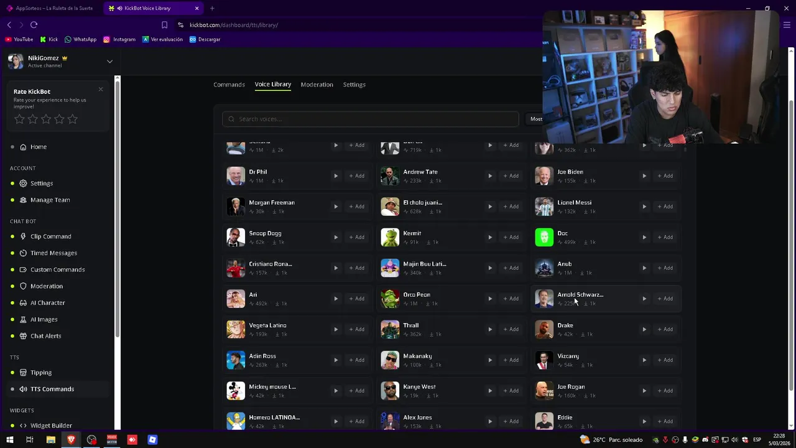The height and width of the screenshot is (448, 796).
Task: Open TTS Commands page
Action: pyautogui.click(x=52, y=389)
